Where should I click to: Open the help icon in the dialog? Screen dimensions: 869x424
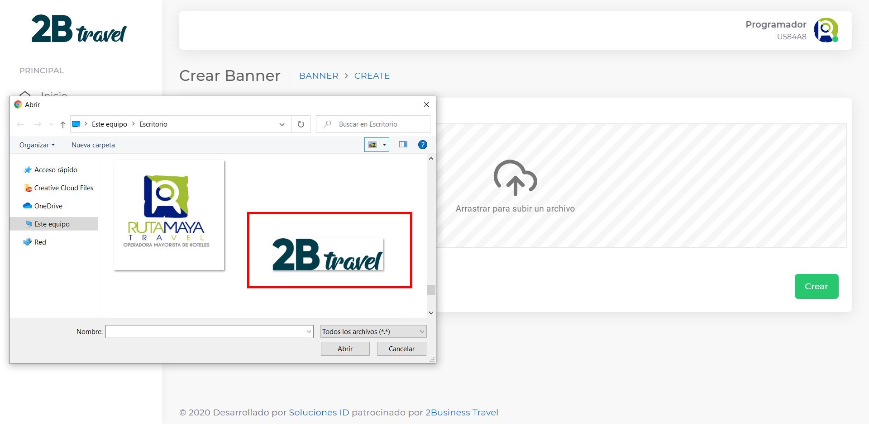[x=423, y=145]
